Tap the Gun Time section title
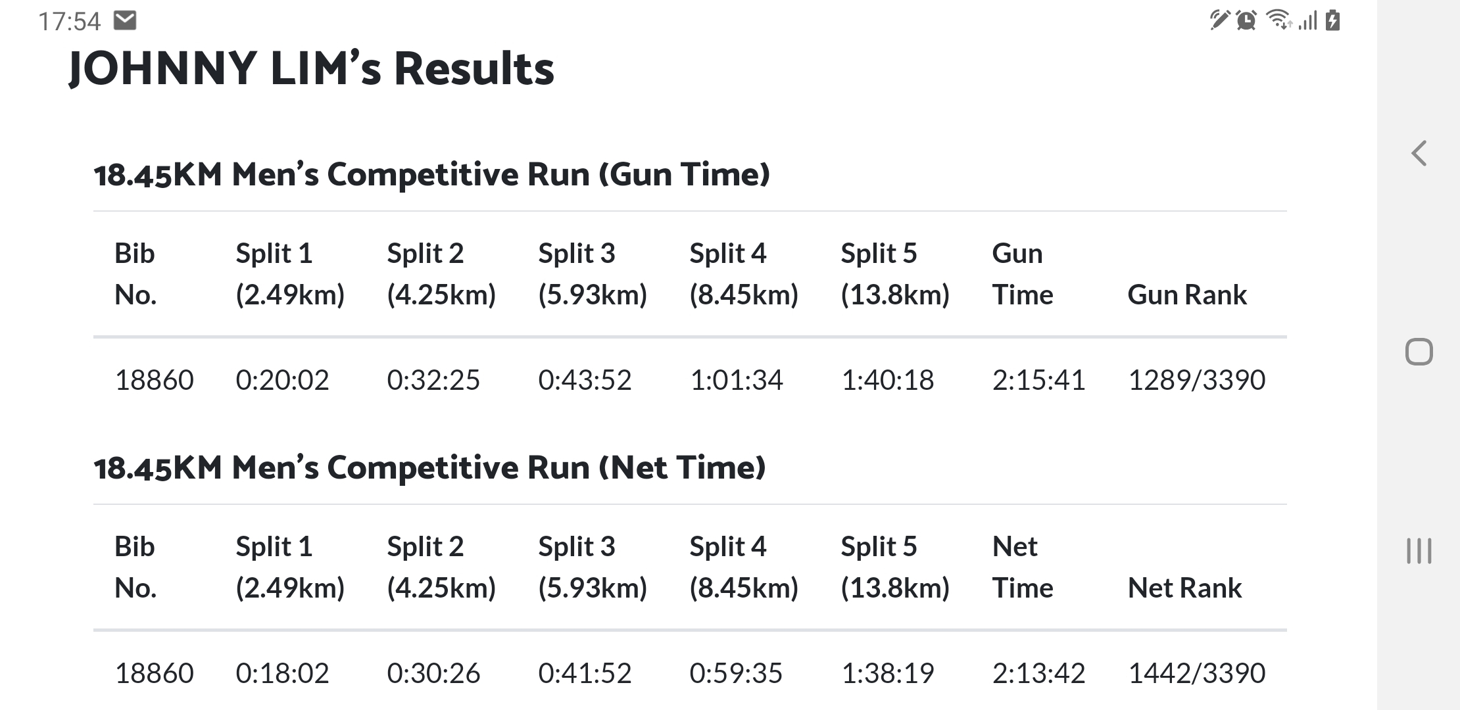Viewport: 1460px width, 710px height. [431, 174]
